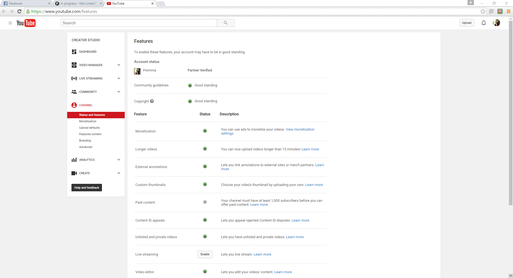This screenshot has width=513, height=278.
Task: Click the secure padlock in address bar
Action: (28, 11)
